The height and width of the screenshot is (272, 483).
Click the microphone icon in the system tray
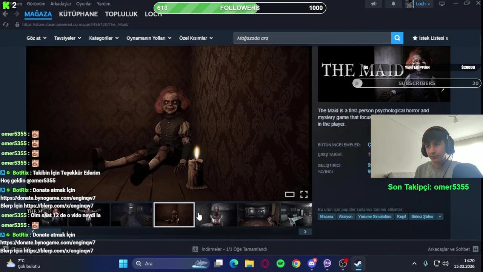(426, 263)
